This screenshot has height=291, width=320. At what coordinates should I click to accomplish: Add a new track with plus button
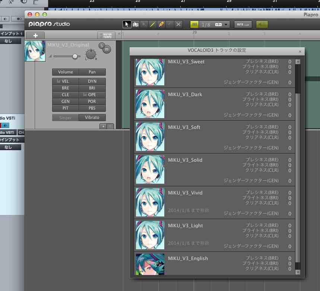35,36
